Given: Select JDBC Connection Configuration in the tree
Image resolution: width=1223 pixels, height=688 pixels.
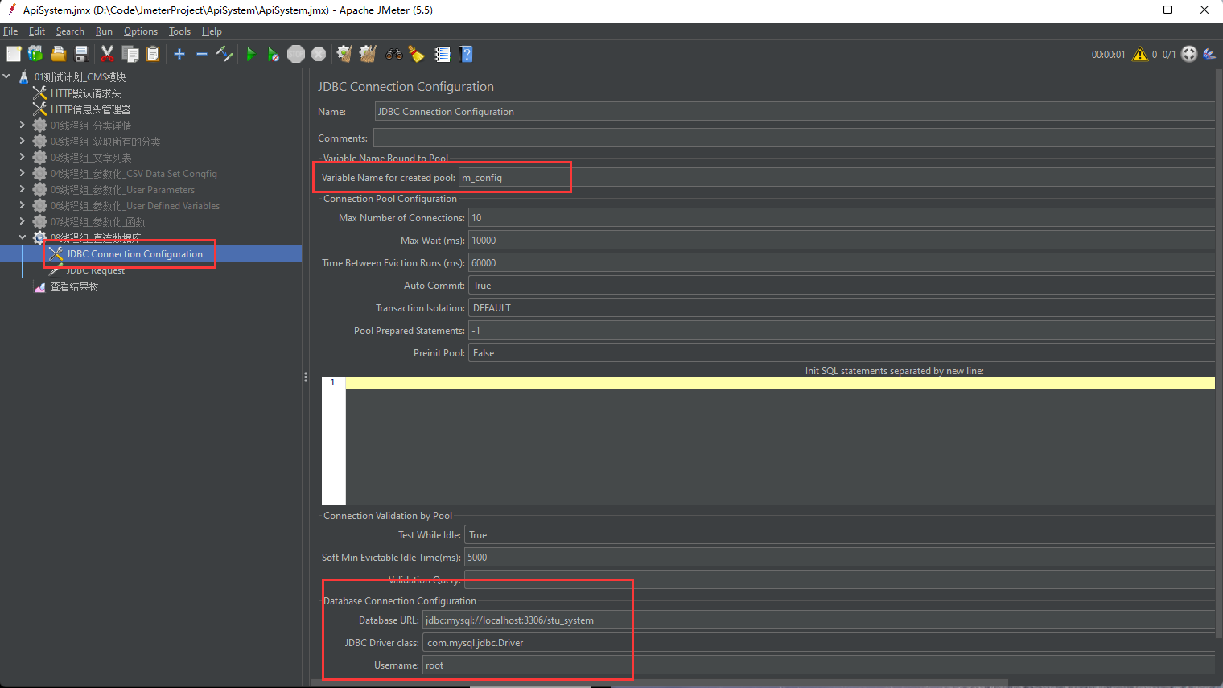Looking at the screenshot, I should click(x=134, y=254).
